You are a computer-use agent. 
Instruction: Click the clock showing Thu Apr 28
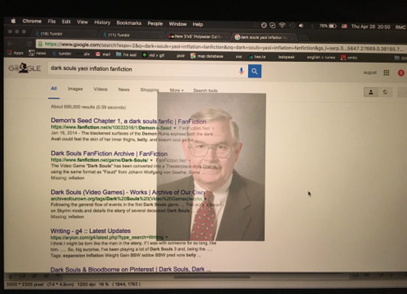pyautogui.click(x=370, y=26)
